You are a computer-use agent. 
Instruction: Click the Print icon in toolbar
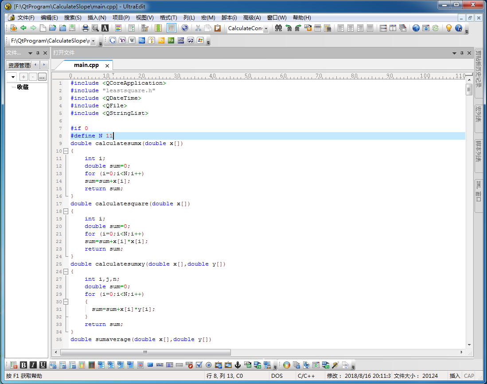point(86,28)
